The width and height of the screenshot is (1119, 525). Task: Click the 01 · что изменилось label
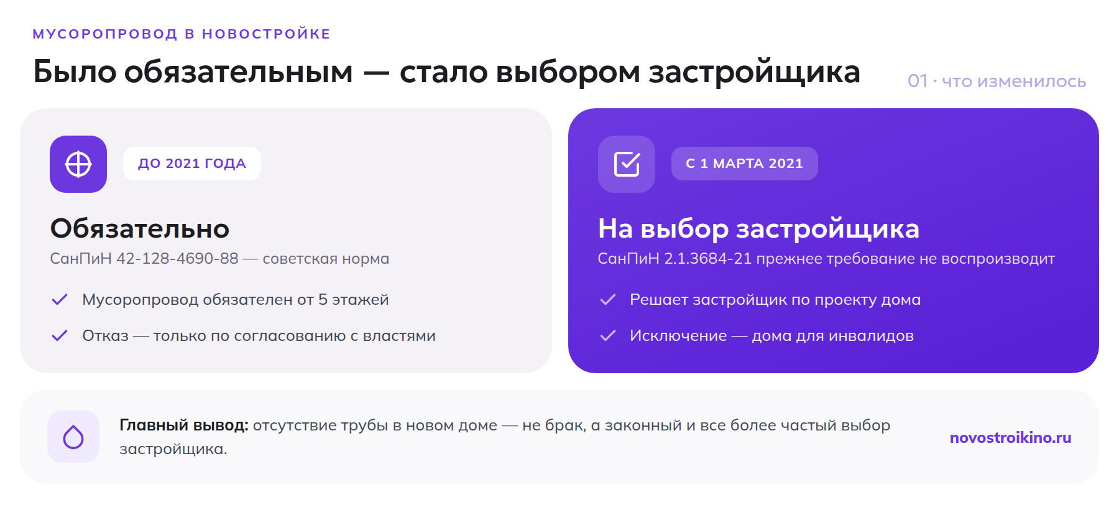997,81
